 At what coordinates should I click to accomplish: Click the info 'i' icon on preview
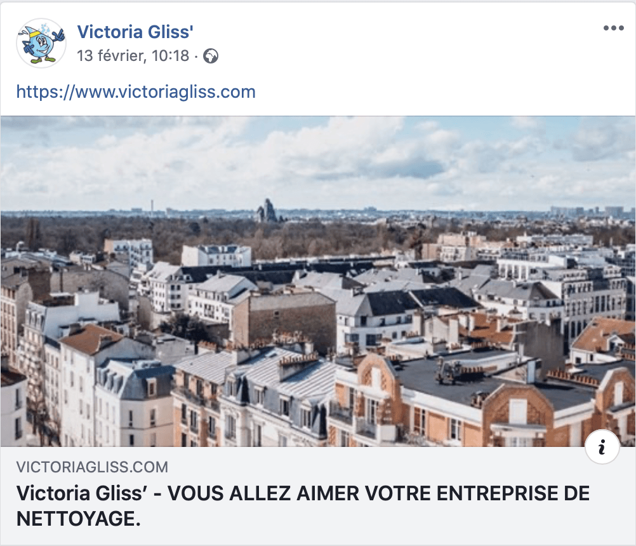click(602, 446)
